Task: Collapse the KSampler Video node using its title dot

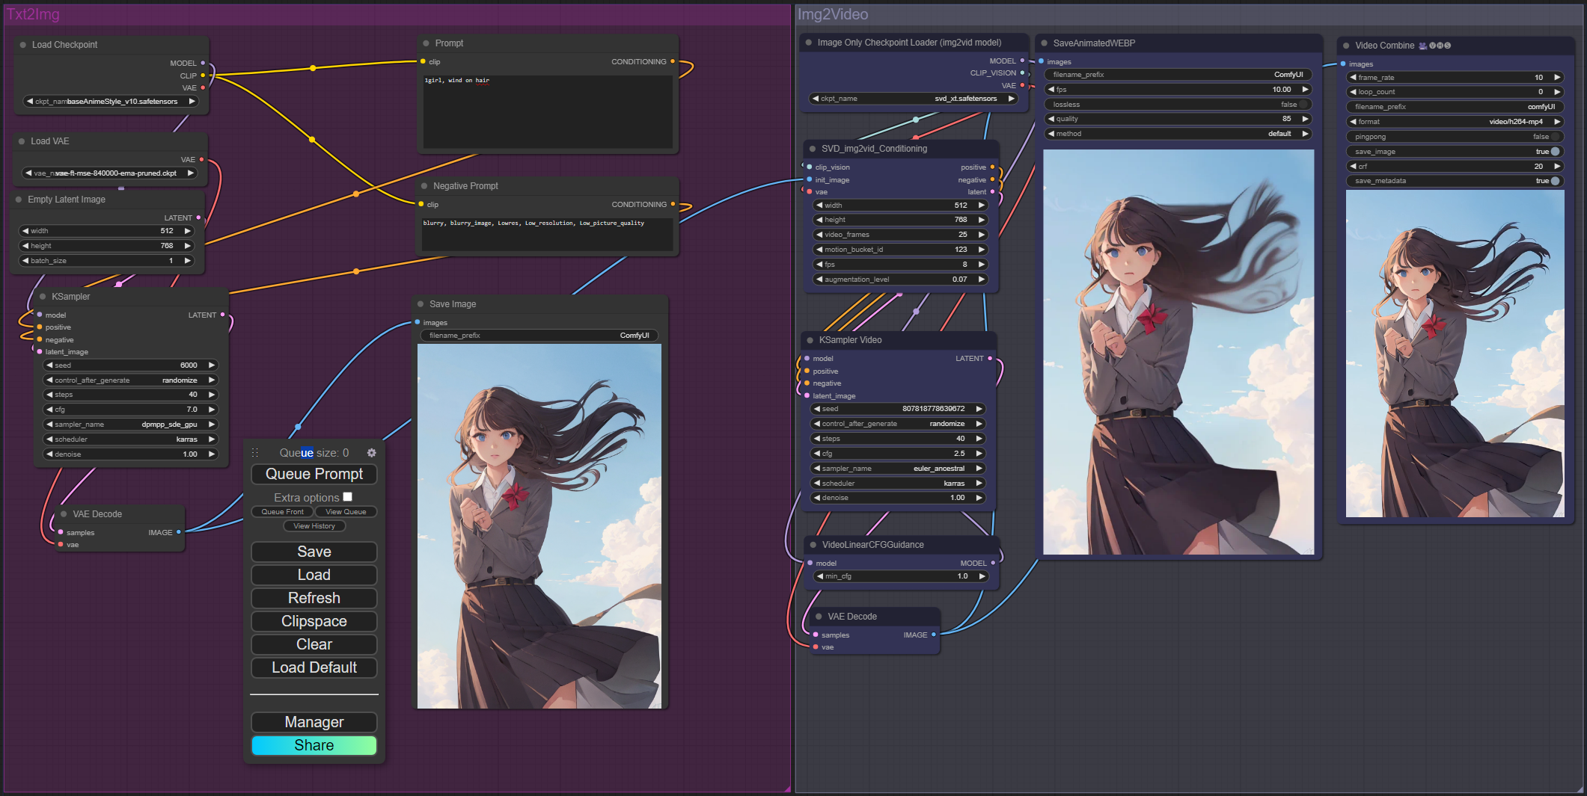Action: [809, 340]
